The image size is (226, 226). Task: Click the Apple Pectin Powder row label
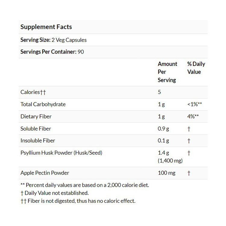point(45,173)
